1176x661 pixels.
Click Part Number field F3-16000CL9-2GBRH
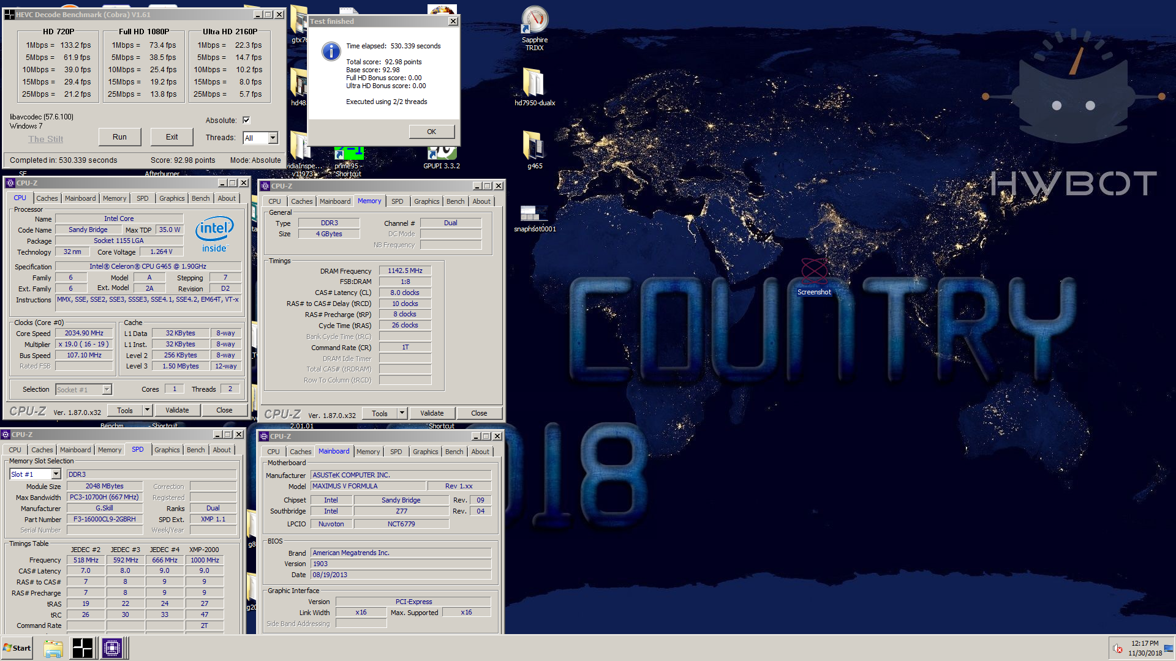tap(105, 519)
